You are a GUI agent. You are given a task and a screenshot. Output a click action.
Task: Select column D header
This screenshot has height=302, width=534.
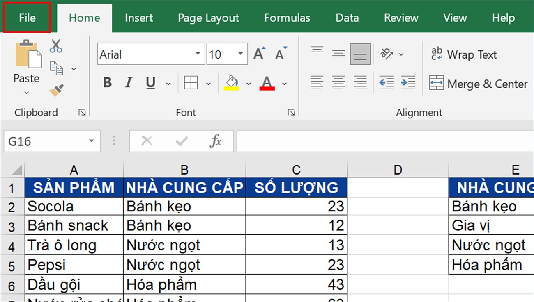tap(398, 170)
